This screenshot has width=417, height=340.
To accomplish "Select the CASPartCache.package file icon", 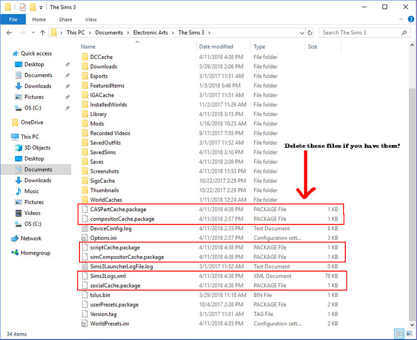I will [x=85, y=209].
